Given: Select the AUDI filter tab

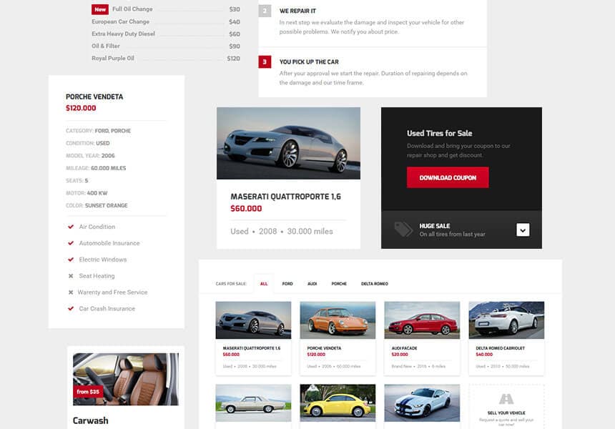Looking at the screenshot, I should click(313, 284).
